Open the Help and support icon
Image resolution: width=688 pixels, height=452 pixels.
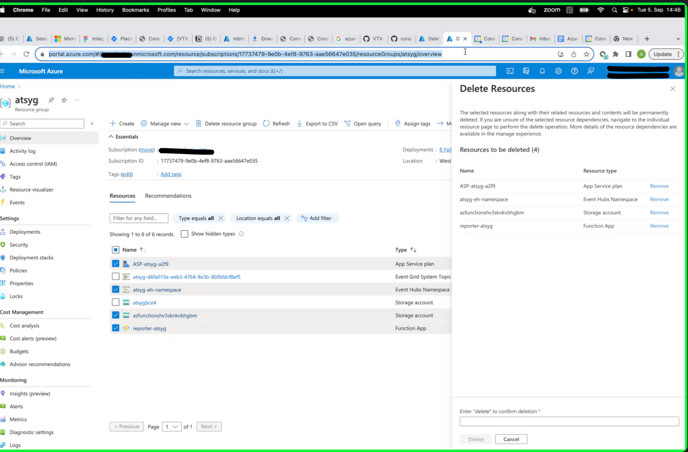(x=574, y=71)
